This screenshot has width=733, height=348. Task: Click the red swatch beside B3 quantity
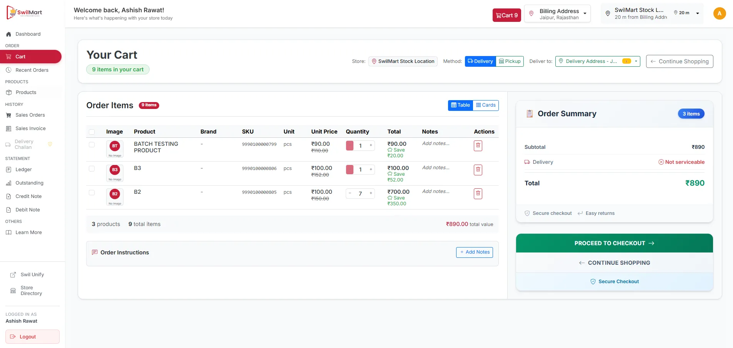tap(350, 170)
